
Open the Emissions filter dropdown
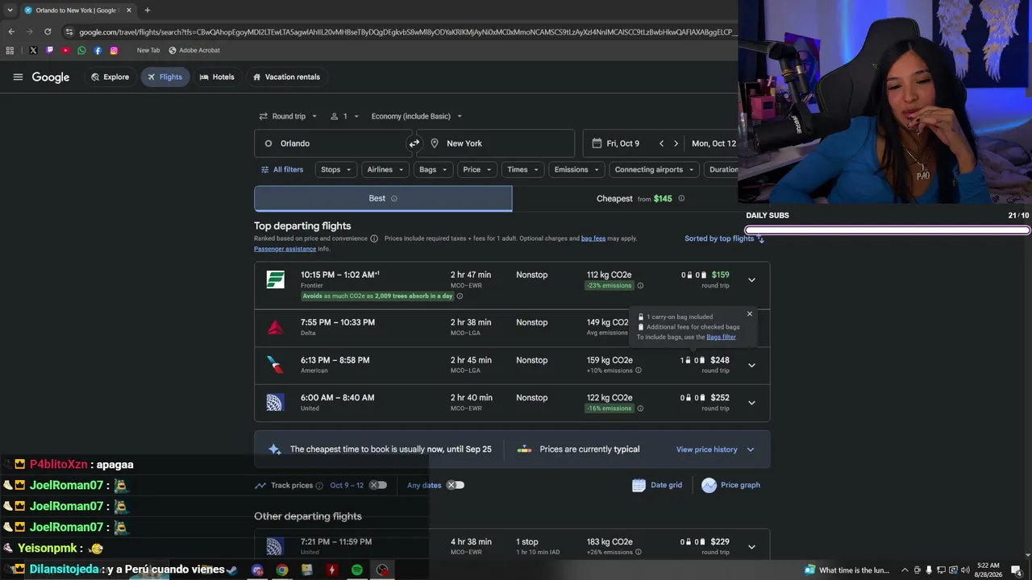pos(576,170)
